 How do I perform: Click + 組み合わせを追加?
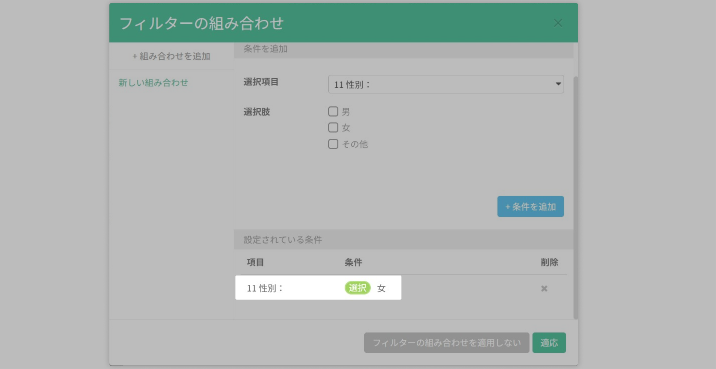[x=171, y=56]
